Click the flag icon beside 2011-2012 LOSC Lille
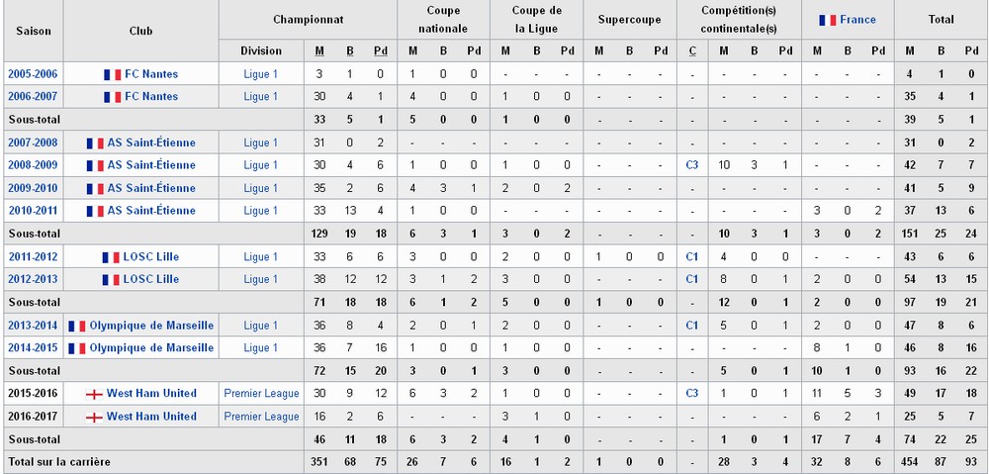This screenshot has width=989, height=474. pos(111,257)
